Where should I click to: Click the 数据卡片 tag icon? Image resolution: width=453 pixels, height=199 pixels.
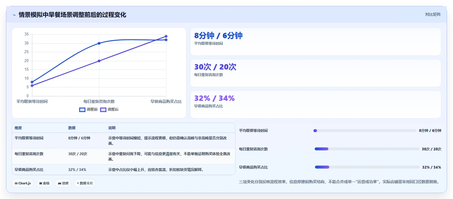[x=78, y=183]
